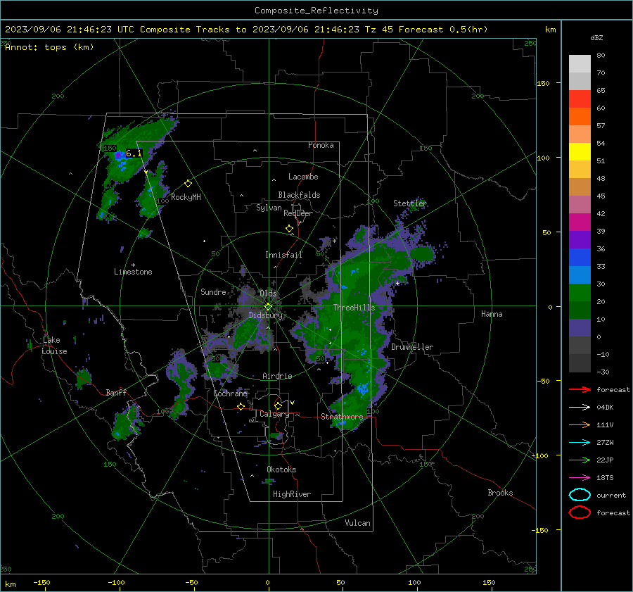Select the green swatch between 30 and 20 dBZ
The height and width of the screenshot is (592, 633).
click(x=580, y=293)
